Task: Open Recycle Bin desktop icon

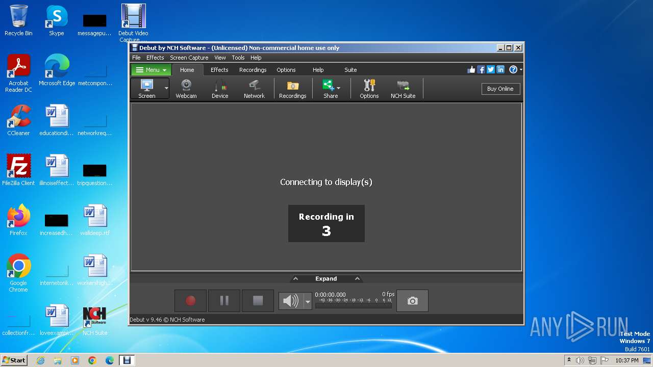Action: [18, 20]
